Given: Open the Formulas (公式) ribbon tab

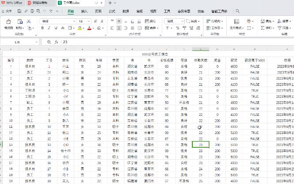Looking at the screenshot, I should [112, 11].
